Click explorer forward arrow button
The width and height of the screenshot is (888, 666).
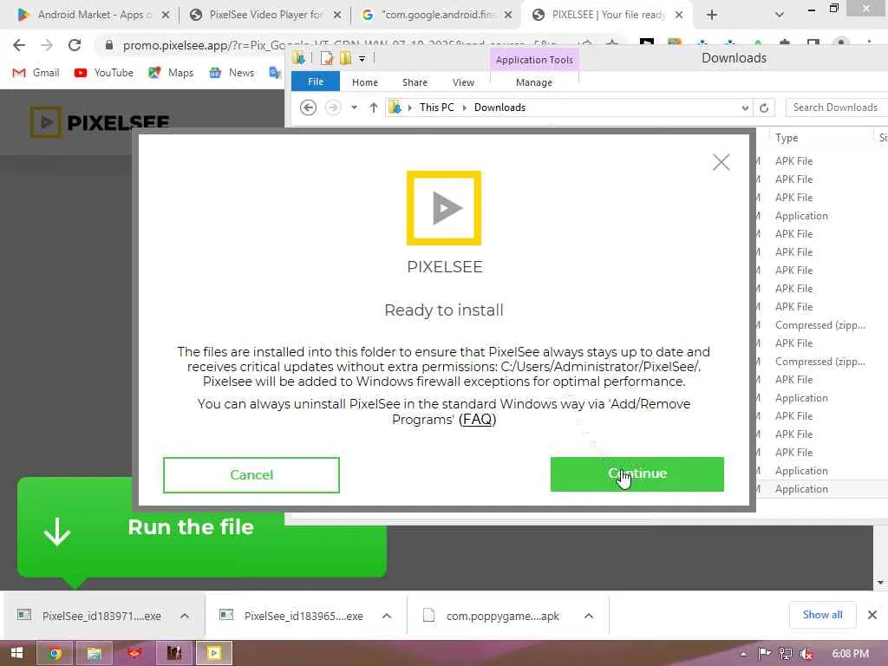click(x=333, y=107)
